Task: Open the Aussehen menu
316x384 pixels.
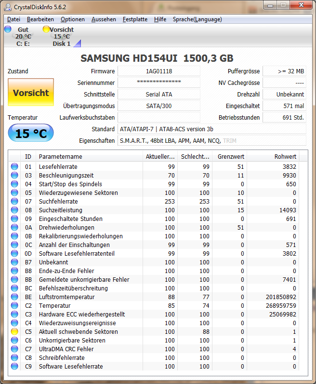Action: click(x=104, y=19)
